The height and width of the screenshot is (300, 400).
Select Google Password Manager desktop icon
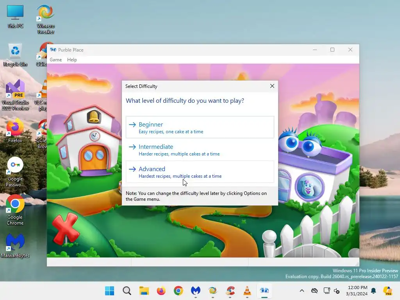(x=15, y=172)
